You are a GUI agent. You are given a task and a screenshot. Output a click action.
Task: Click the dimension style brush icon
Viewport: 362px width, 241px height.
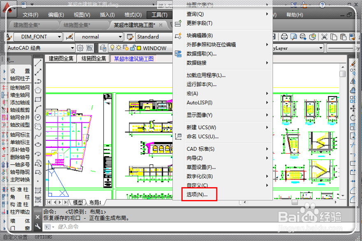[x=69, y=37]
